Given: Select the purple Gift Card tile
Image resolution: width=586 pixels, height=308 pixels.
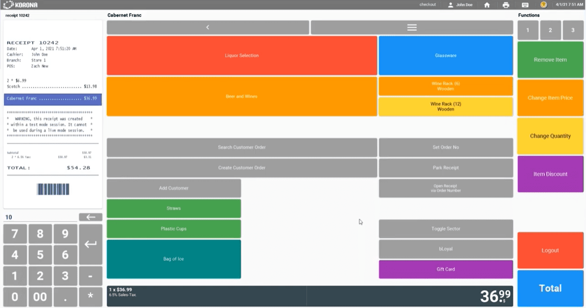Looking at the screenshot, I should click(446, 269).
